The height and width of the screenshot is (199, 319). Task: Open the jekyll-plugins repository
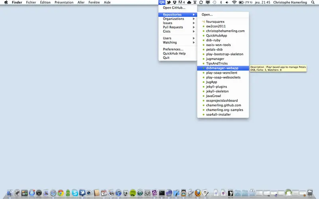tap(223, 87)
